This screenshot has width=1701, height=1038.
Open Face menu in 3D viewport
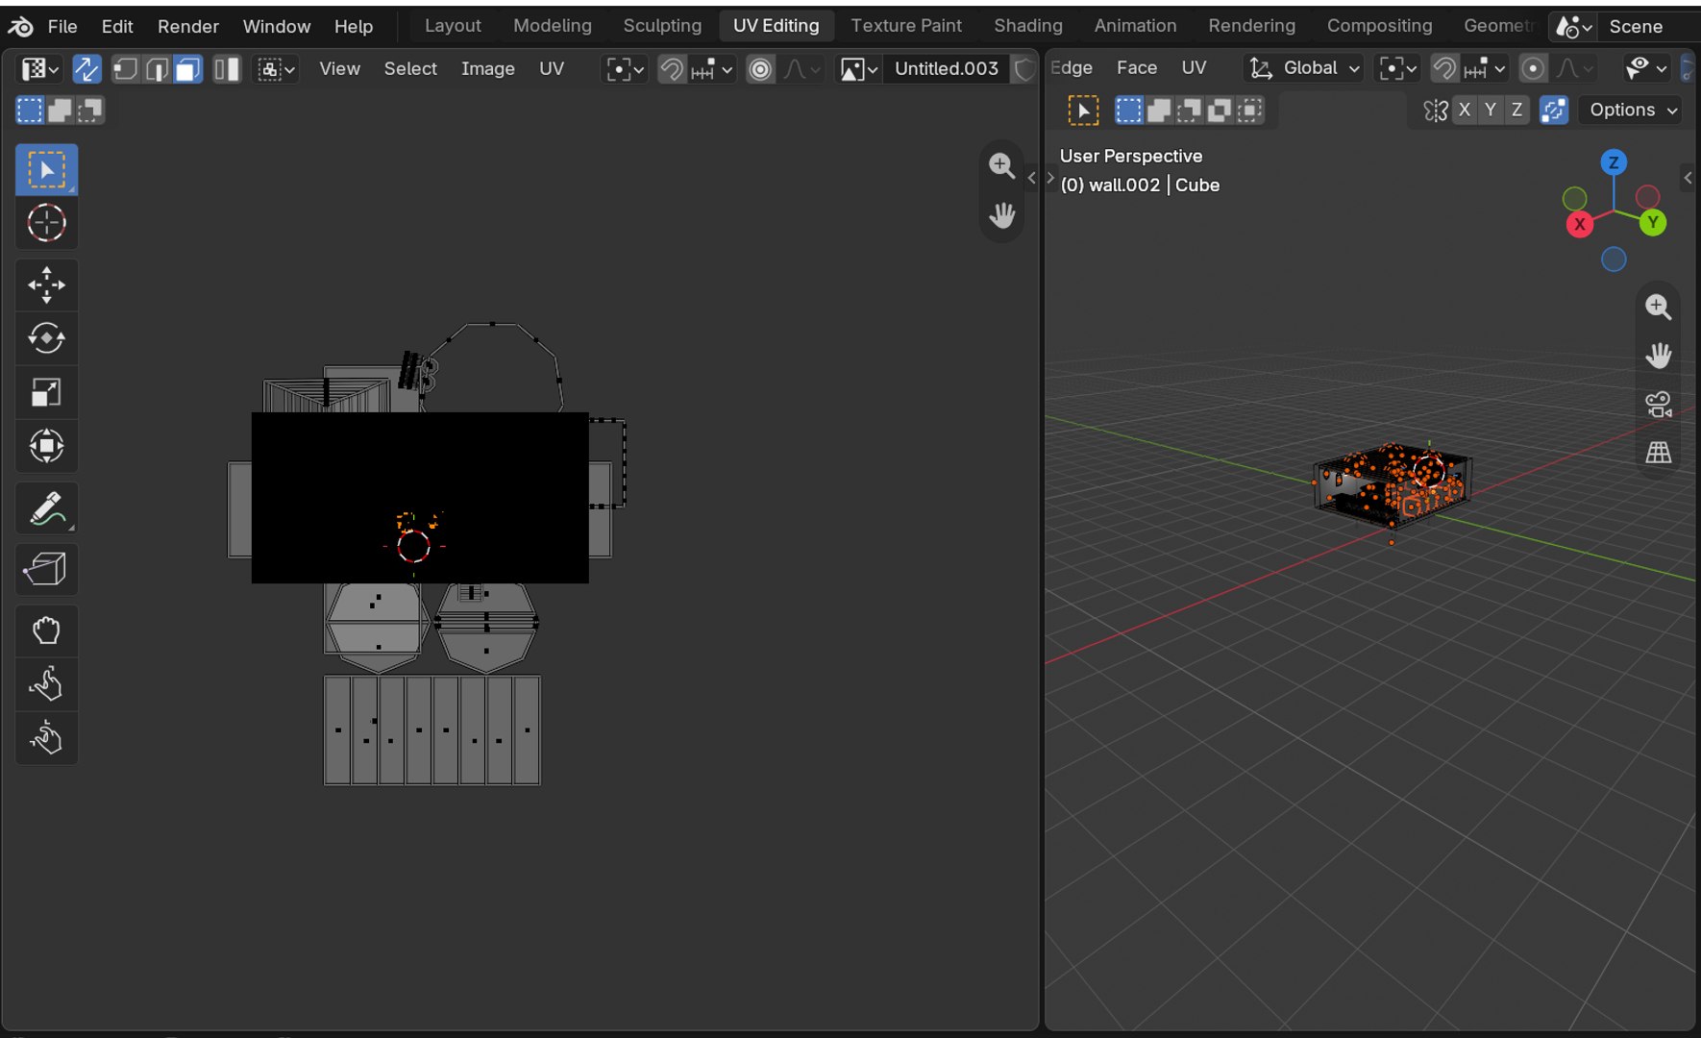[x=1137, y=68]
